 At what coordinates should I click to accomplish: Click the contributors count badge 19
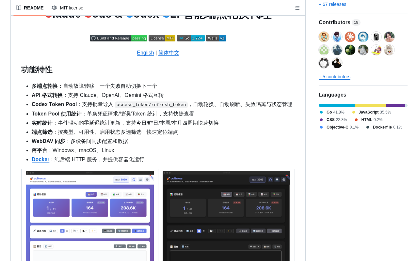click(x=356, y=23)
